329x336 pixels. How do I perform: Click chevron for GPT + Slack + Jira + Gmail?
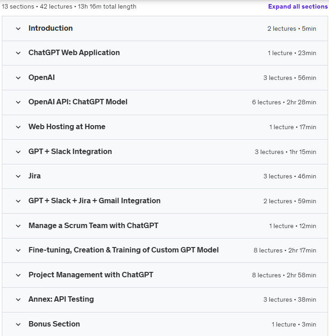18,201
